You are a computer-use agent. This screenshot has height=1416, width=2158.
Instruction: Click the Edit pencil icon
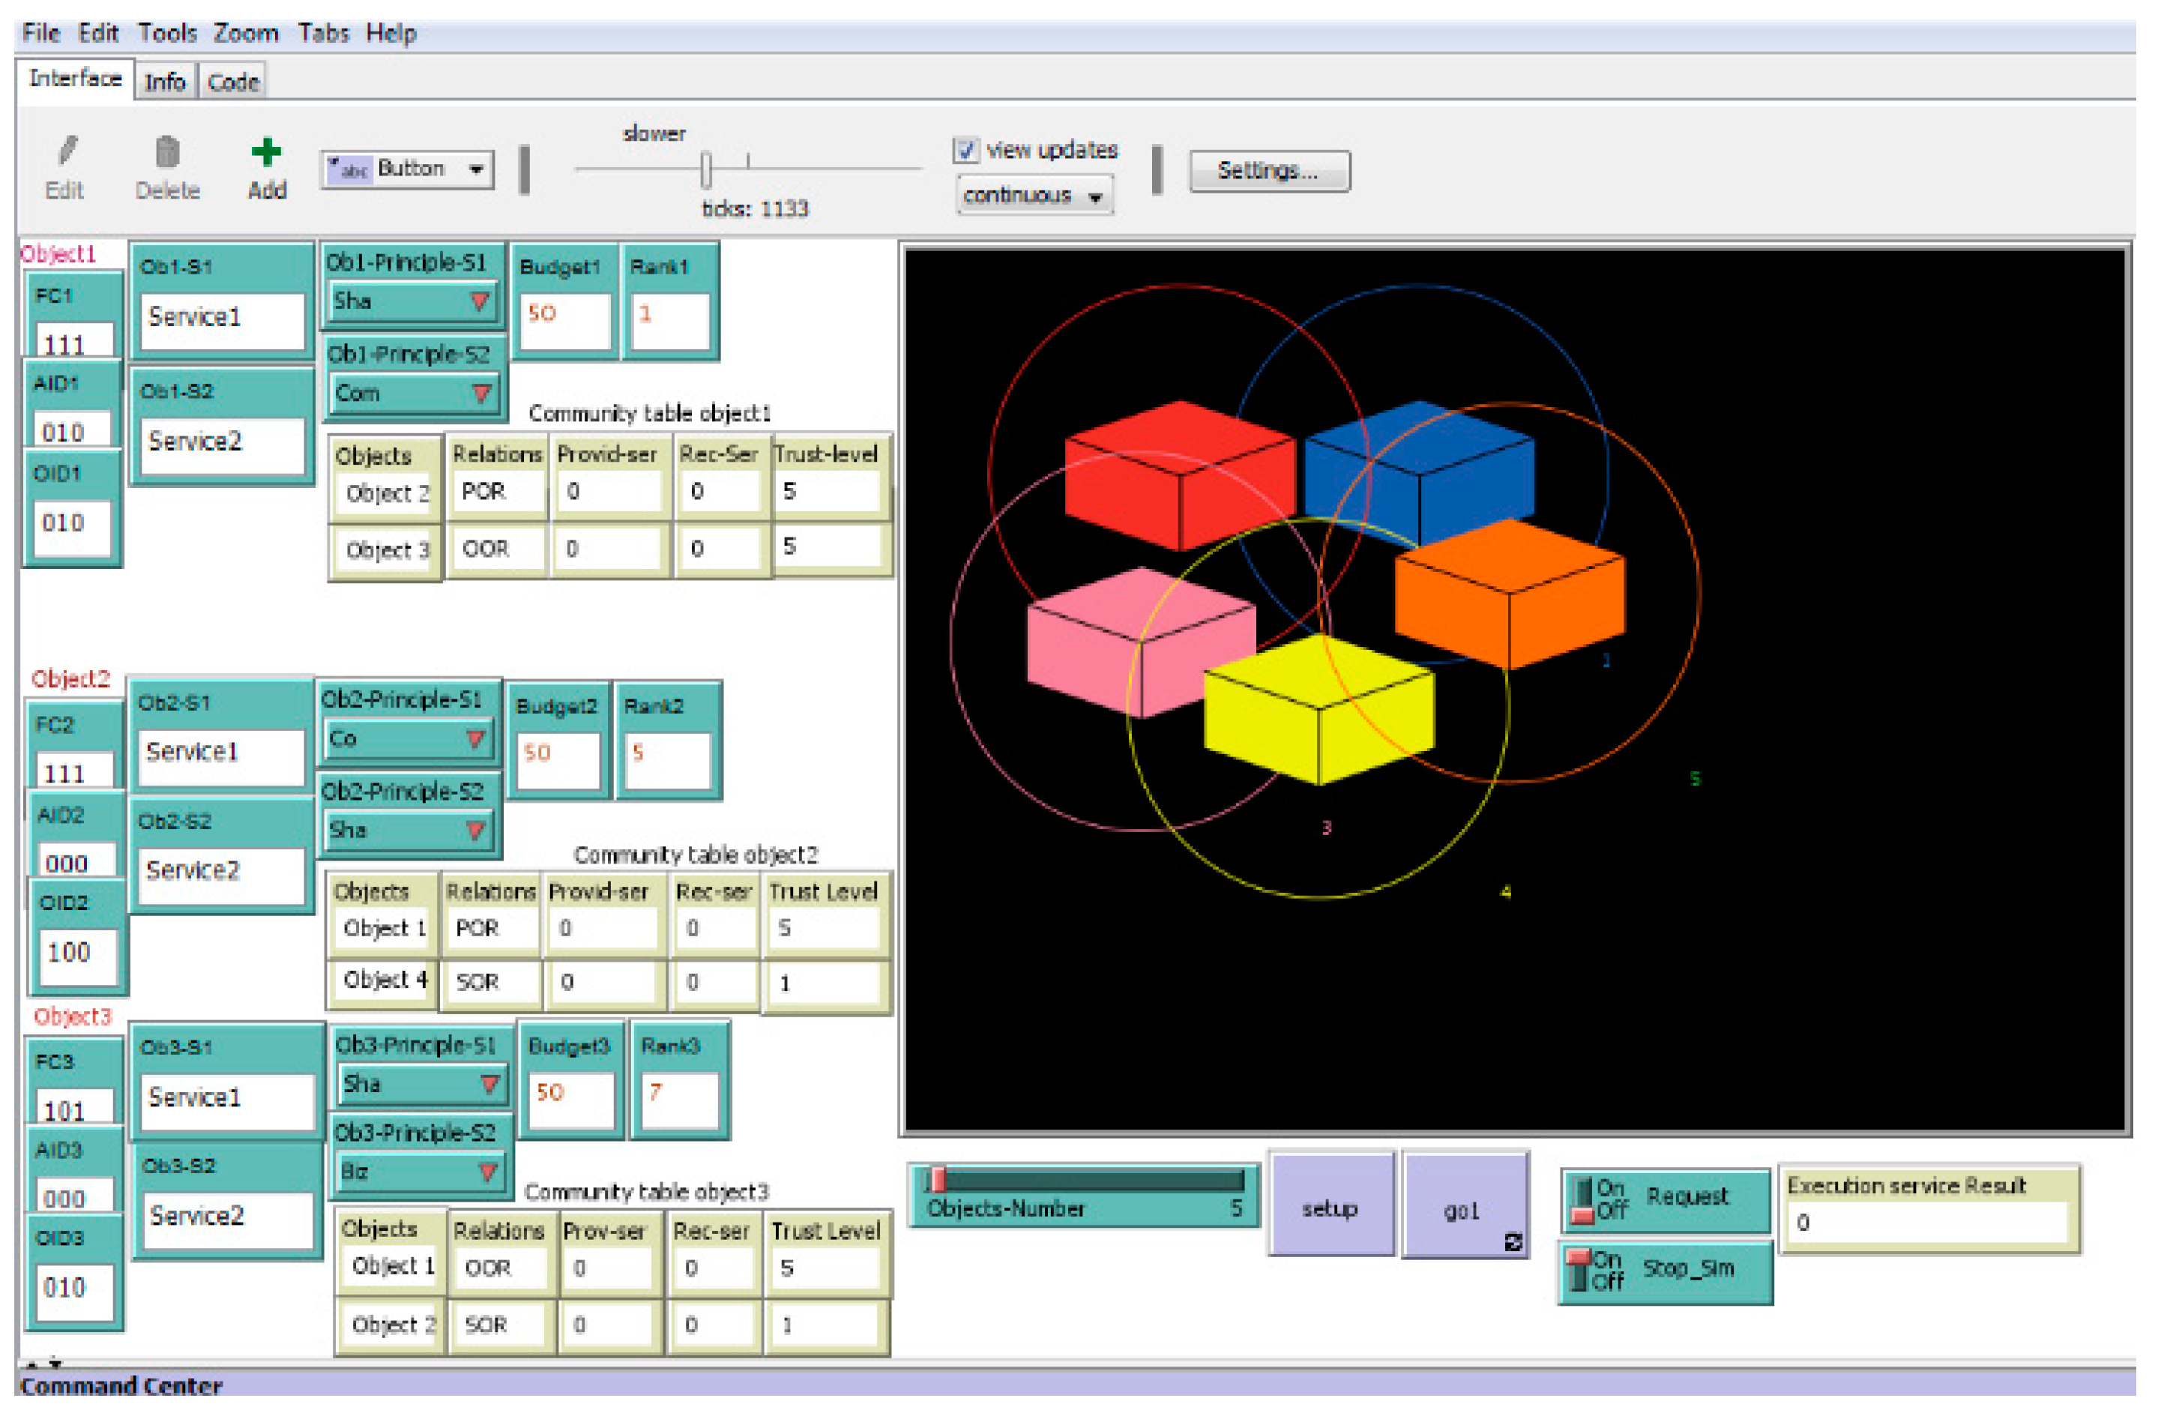click(66, 151)
